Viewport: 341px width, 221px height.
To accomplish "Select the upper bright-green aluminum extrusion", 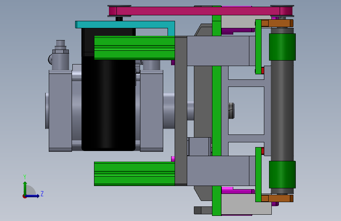I will click(135, 48).
